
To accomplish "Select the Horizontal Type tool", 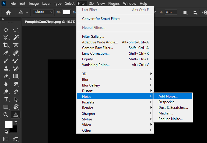I will [6, 99].
